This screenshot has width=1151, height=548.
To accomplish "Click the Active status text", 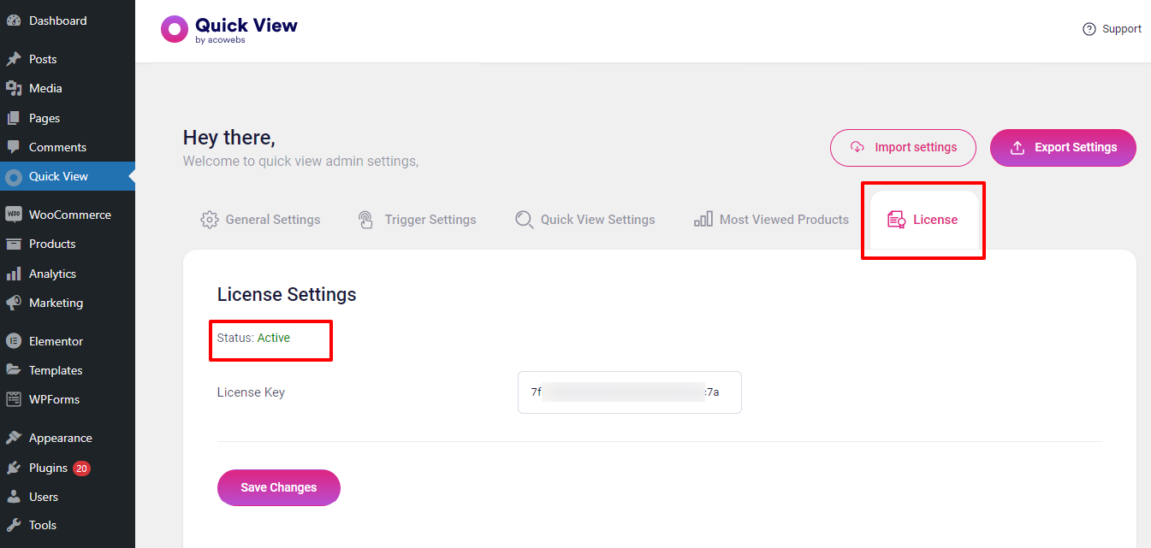I will tap(274, 338).
